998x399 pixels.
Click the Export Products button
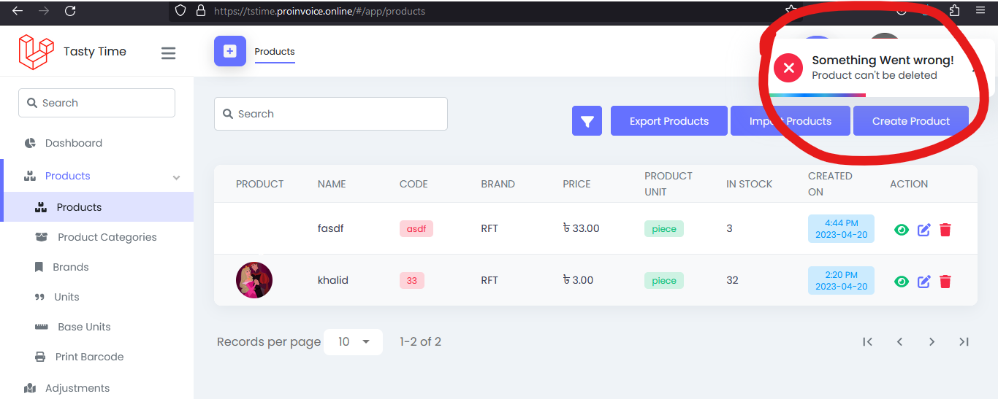coord(668,121)
